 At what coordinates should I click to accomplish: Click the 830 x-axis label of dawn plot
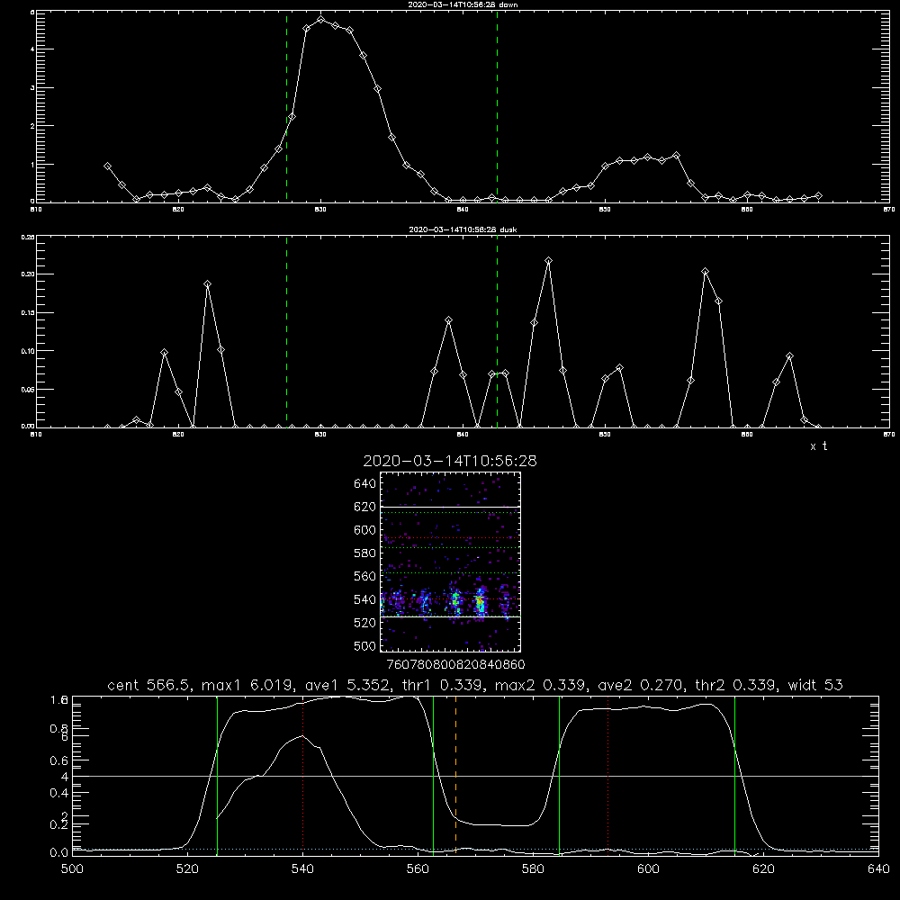320,210
